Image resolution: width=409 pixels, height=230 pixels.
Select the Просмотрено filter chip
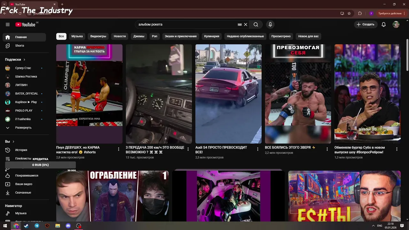click(281, 36)
